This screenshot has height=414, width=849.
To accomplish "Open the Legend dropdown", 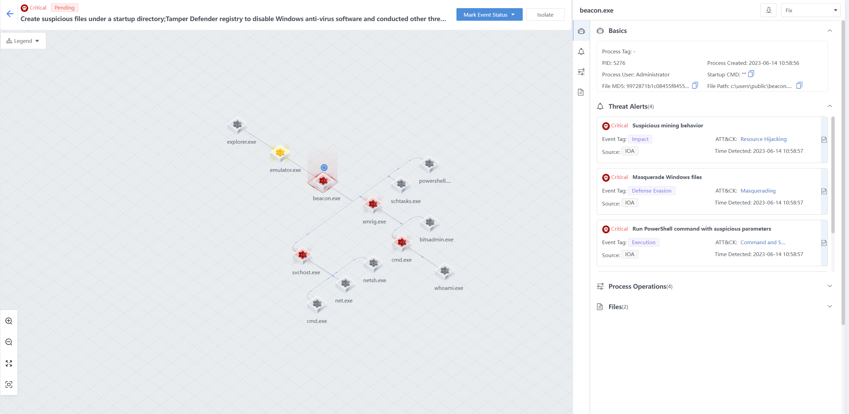I will coord(23,41).
